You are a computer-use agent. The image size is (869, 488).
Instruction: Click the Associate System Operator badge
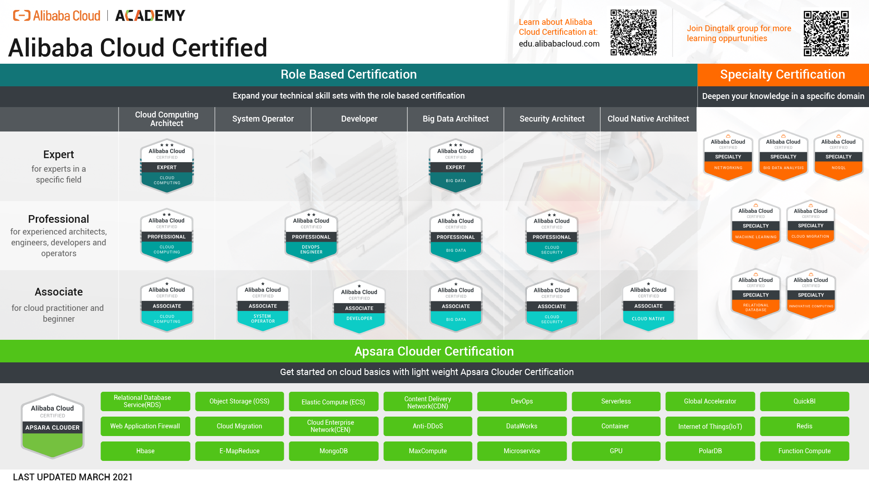(263, 305)
